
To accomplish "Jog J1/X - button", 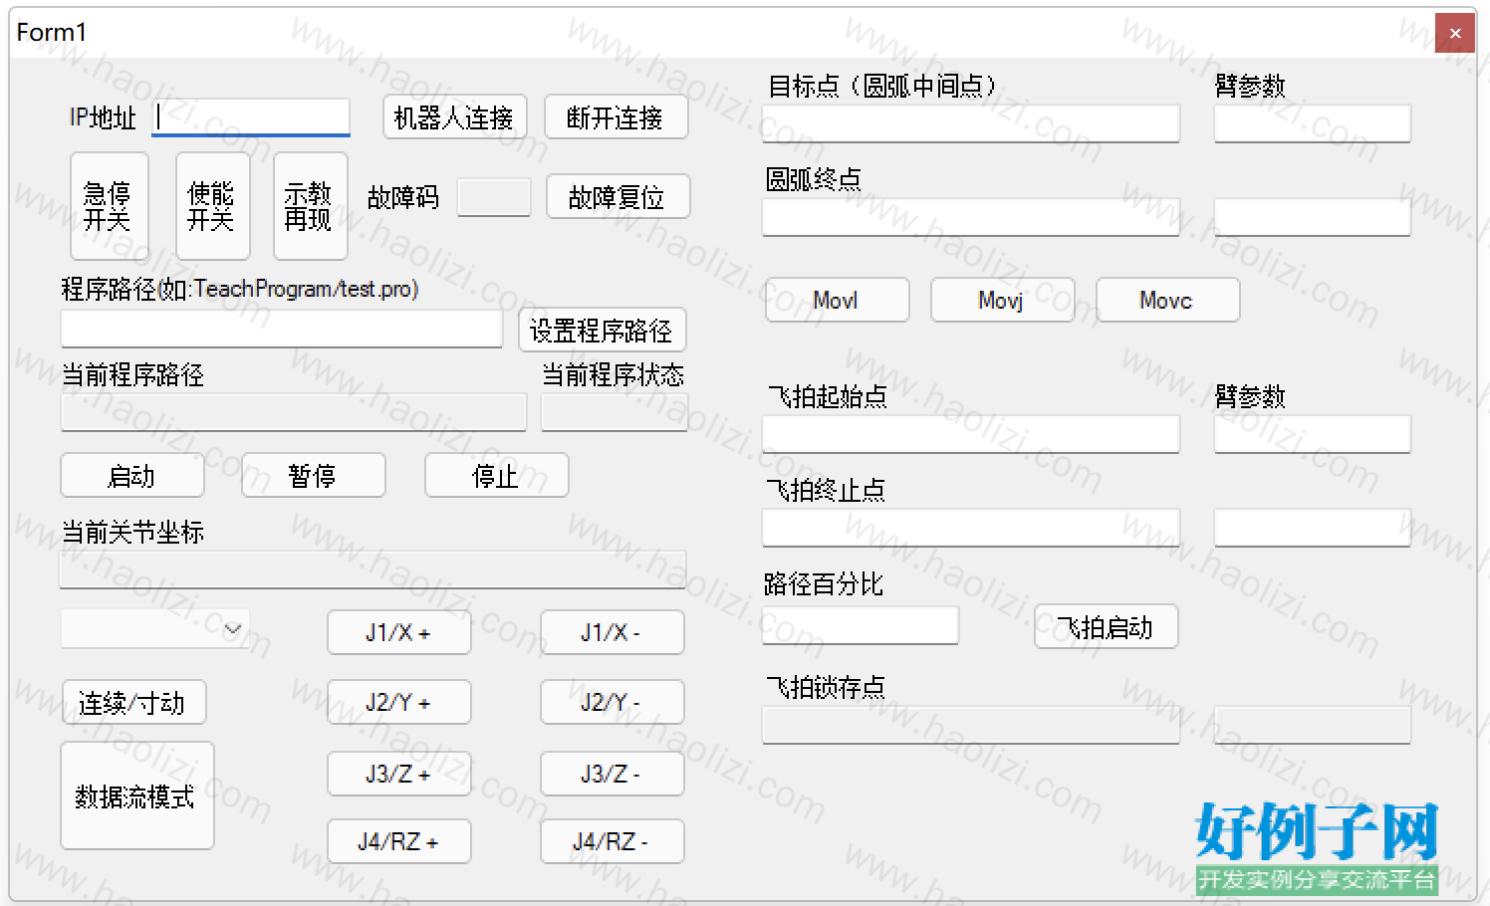I will pos(612,632).
